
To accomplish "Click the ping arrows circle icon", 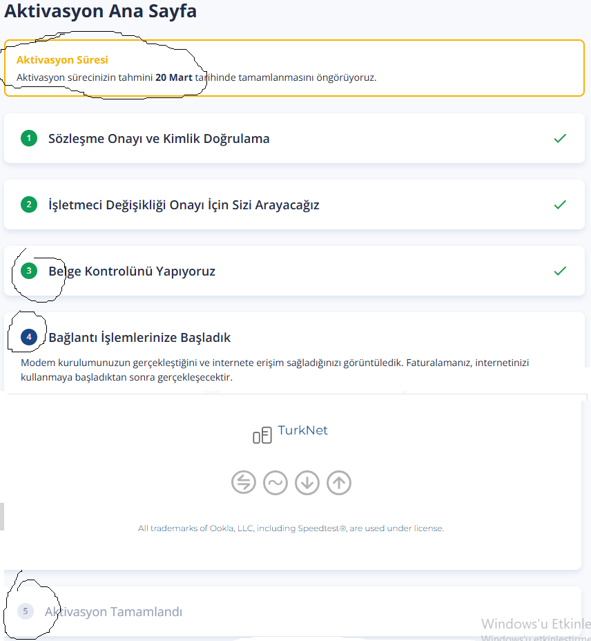I will (244, 483).
